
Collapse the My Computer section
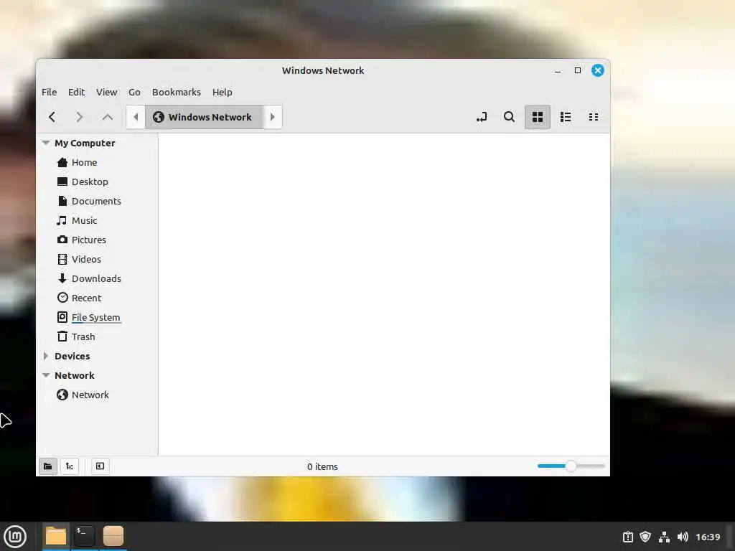coord(46,143)
